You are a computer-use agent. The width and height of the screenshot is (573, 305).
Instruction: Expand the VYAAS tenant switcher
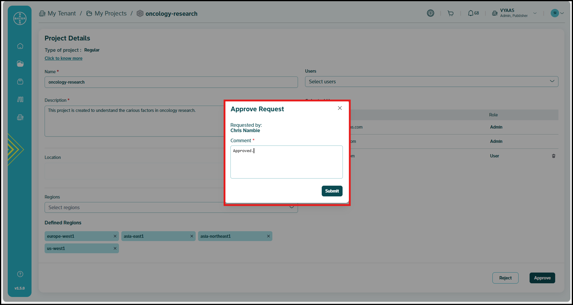535,13
